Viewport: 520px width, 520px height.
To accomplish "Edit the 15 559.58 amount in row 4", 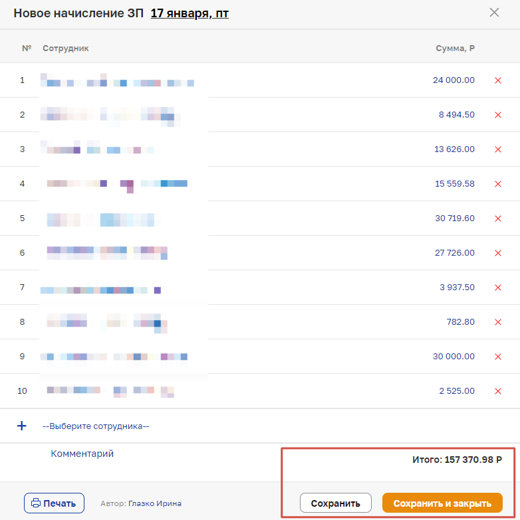I will coord(455,184).
